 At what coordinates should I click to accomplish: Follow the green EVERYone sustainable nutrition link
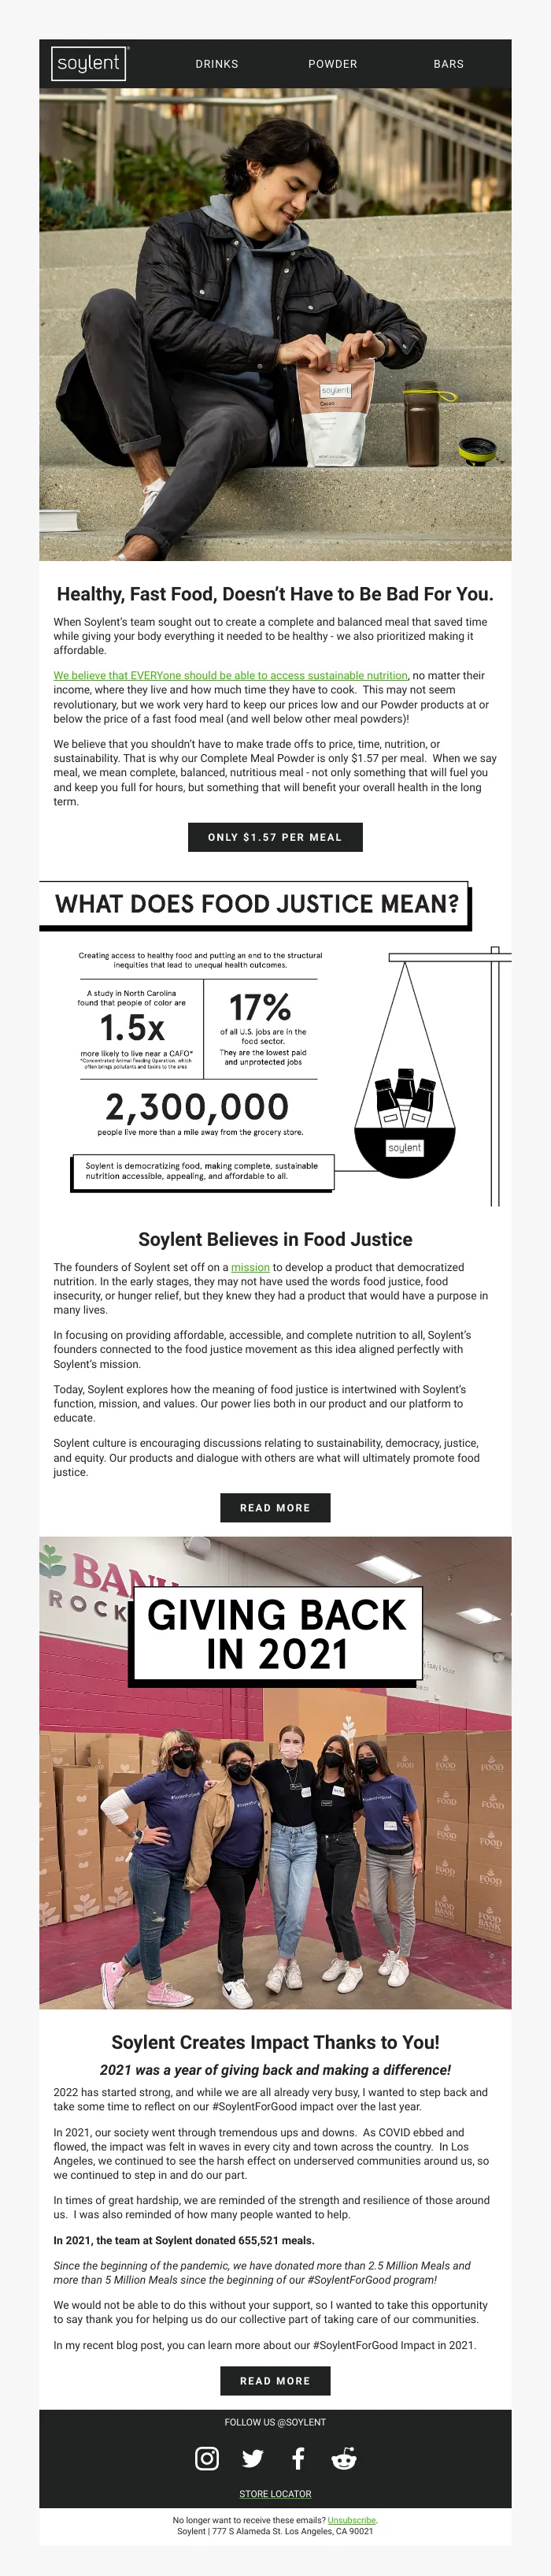(231, 676)
